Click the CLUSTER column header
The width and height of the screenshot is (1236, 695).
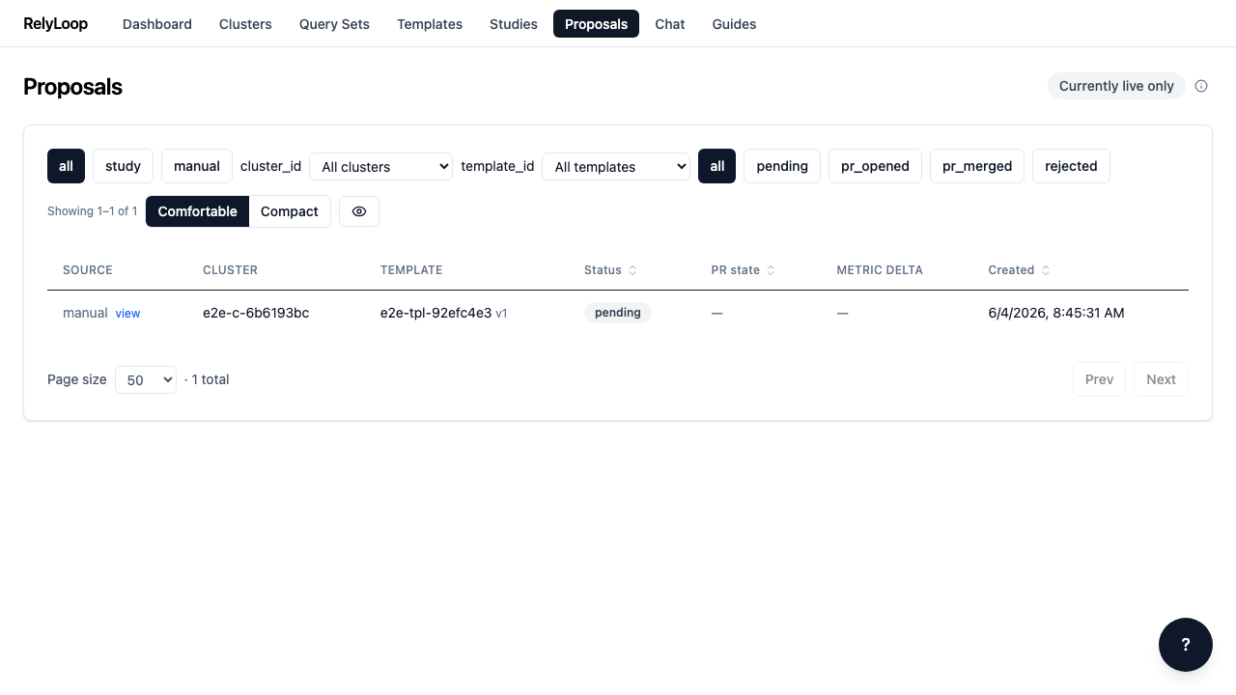click(230, 270)
